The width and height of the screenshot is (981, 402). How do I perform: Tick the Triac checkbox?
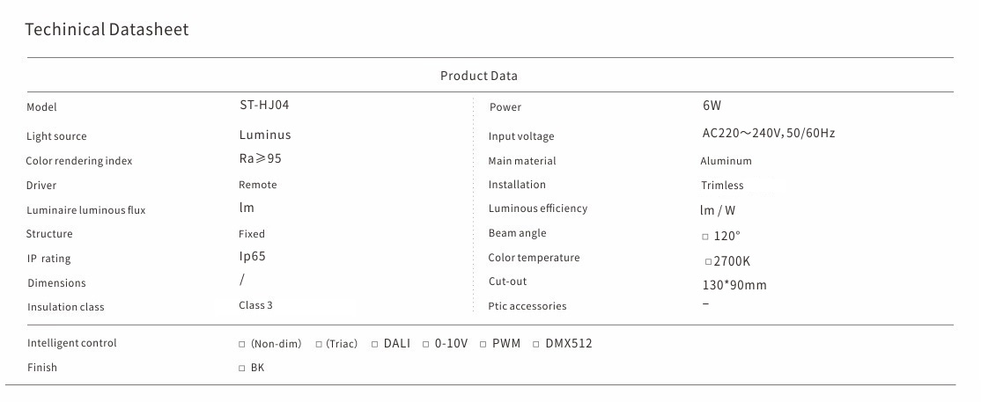point(319,344)
